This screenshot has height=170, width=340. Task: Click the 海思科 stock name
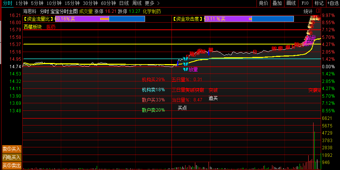30,11
